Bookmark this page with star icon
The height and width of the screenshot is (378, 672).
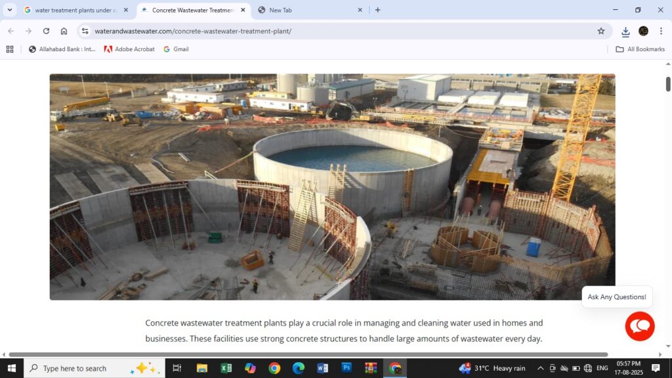600,31
